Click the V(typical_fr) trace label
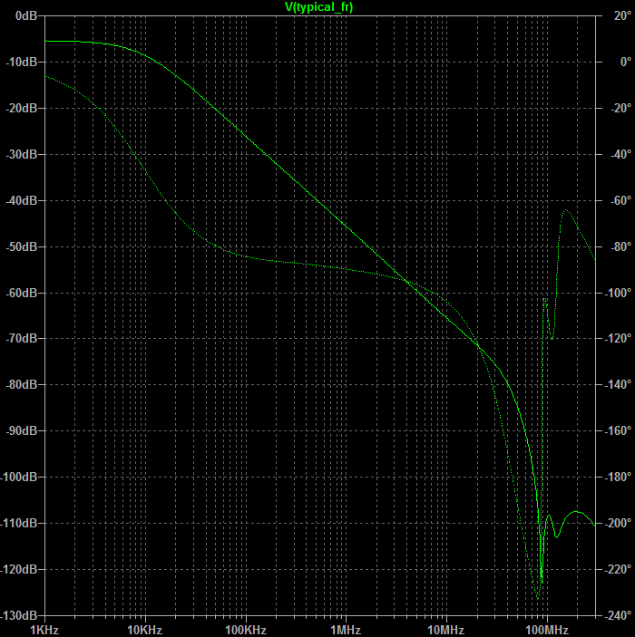The height and width of the screenshot is (637, 635). click(x=318, y=7)
